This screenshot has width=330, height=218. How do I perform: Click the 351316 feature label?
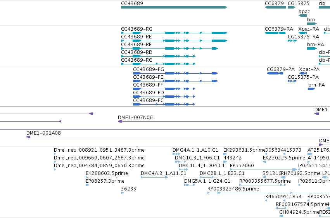click(272, 173)
